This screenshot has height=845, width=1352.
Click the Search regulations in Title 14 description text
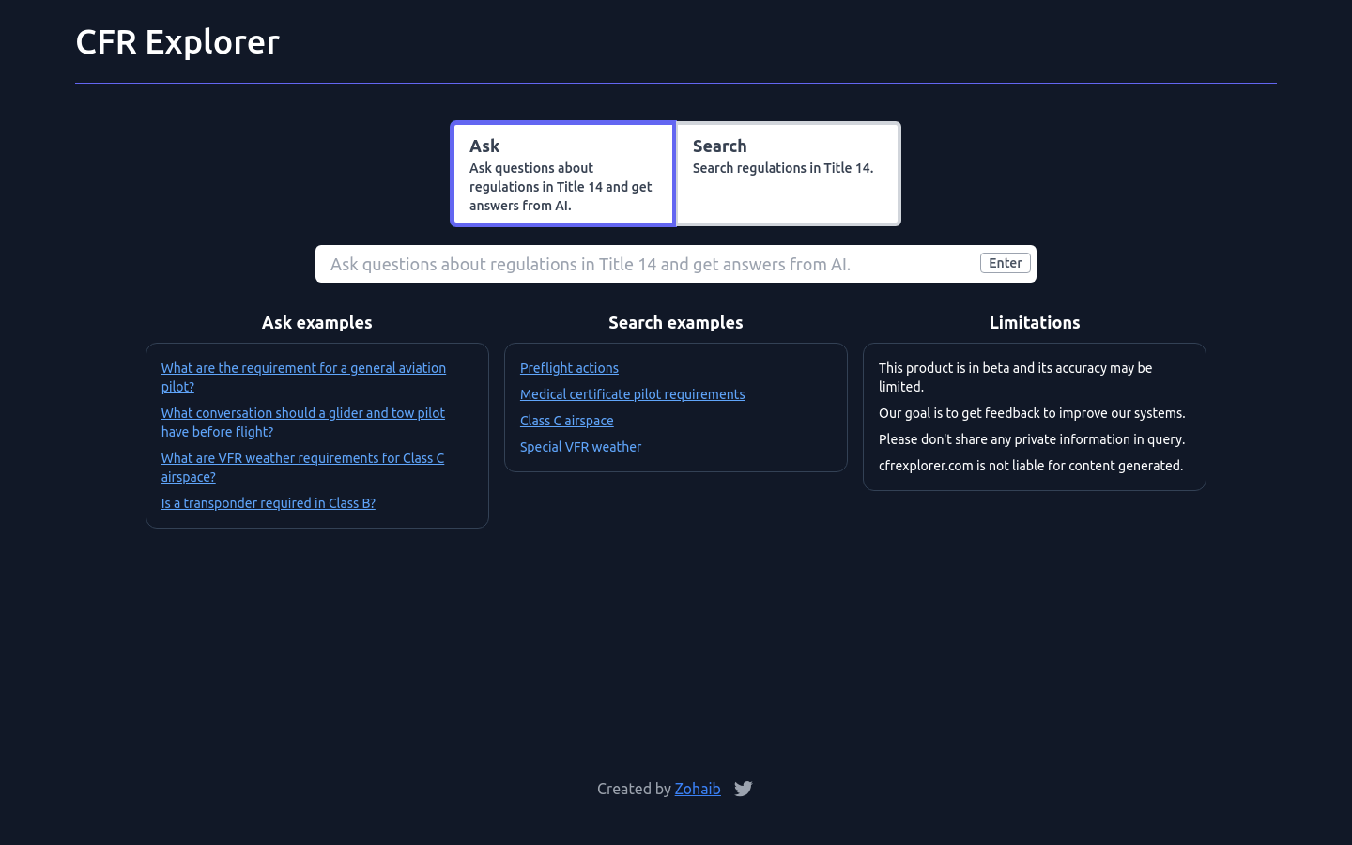[x=783, y=168]
